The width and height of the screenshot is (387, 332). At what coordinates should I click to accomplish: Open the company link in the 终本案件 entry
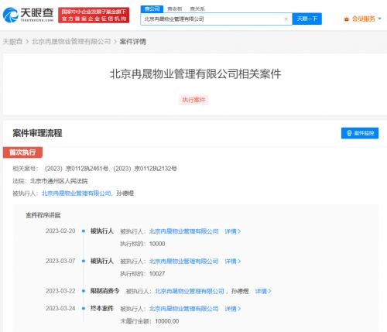183,309
